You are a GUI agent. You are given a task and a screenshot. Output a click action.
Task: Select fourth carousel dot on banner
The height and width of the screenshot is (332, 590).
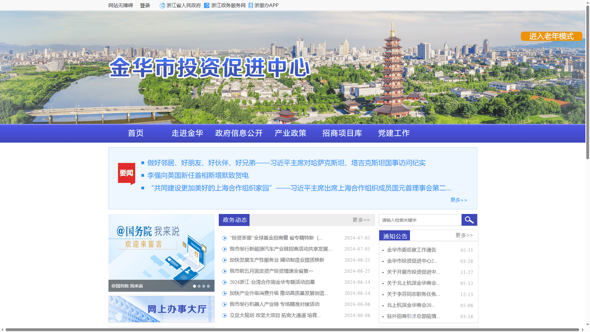click(x=208, y=286)
